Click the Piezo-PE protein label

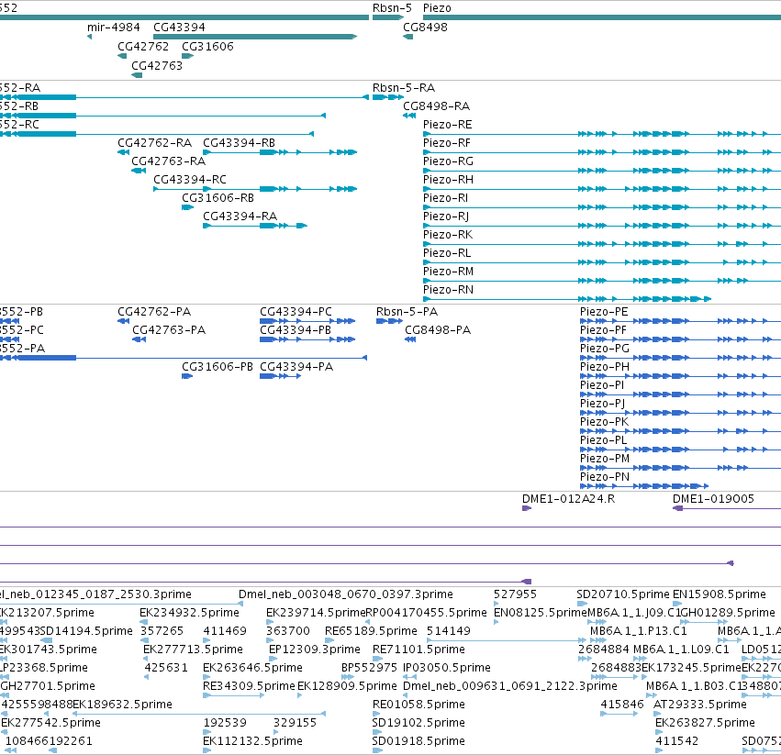point(604,312)
